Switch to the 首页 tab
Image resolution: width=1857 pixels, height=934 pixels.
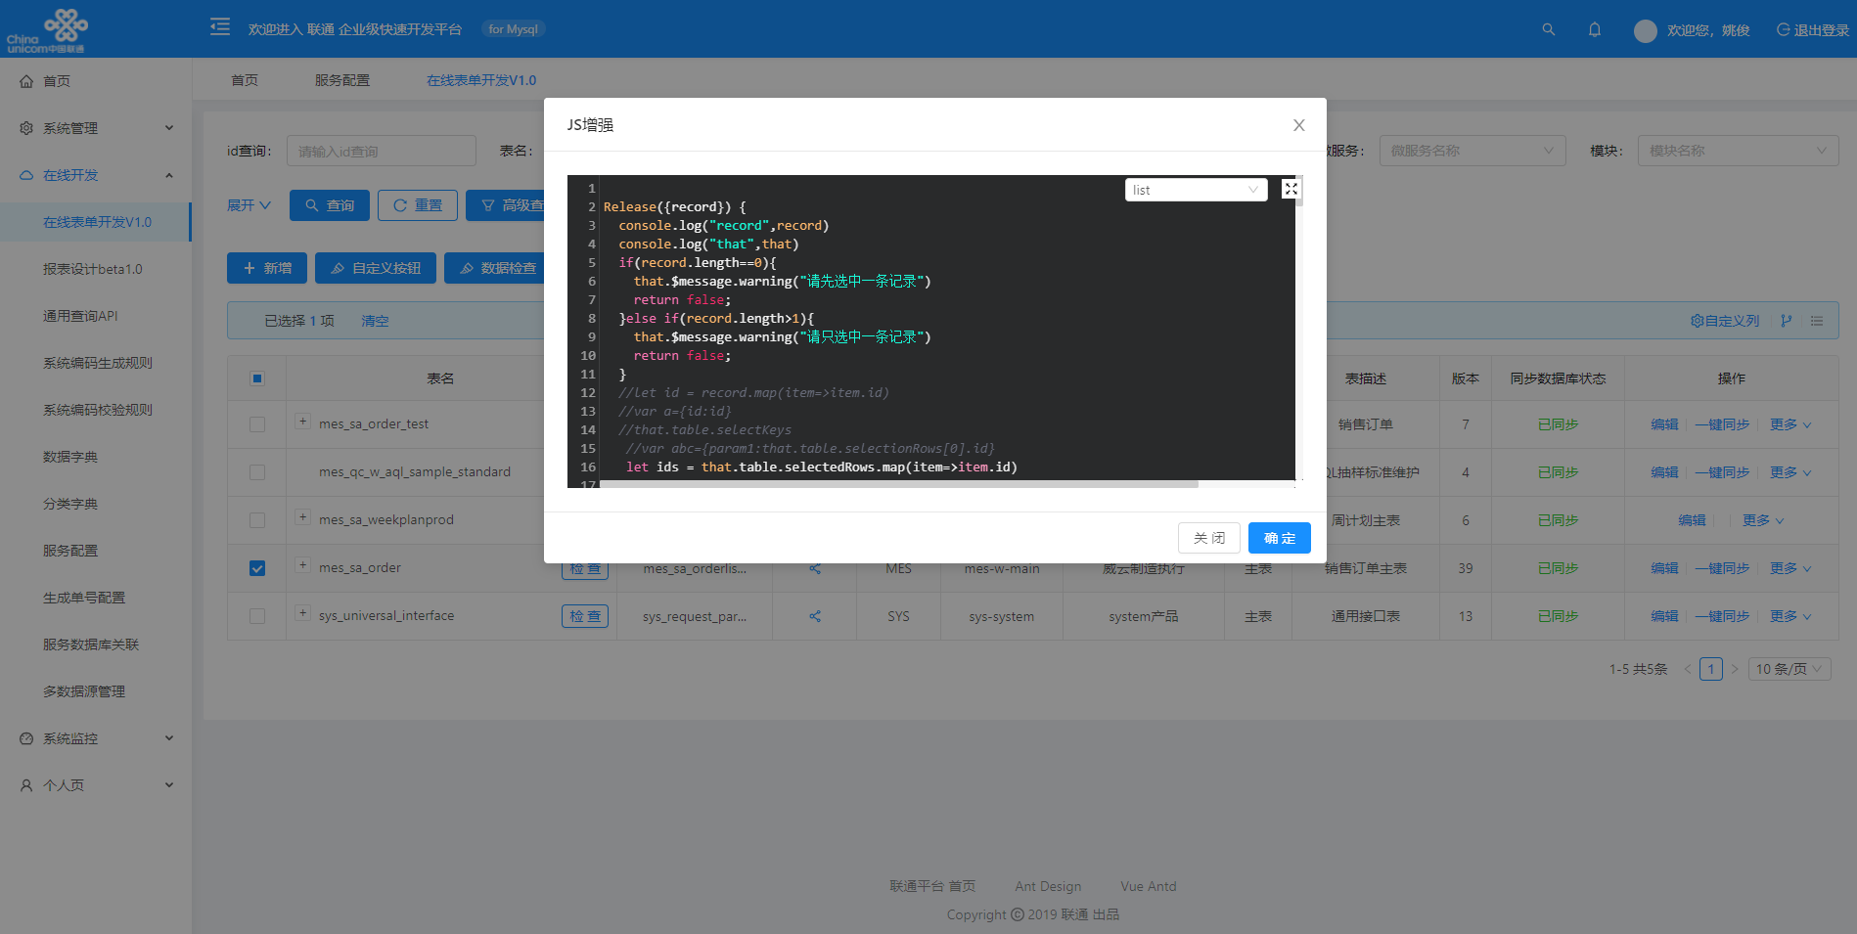pyautogui.click(x=245, y=80)
